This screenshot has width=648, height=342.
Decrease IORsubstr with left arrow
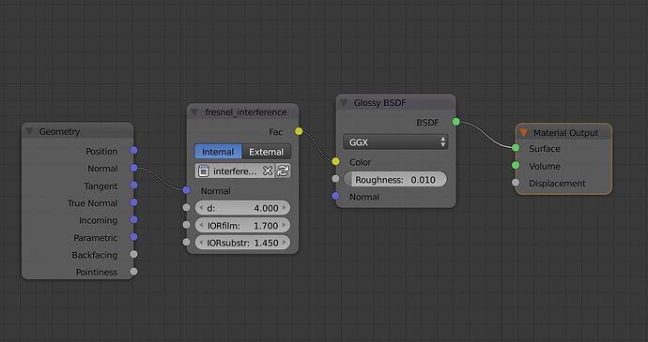[x=201, y=243]
